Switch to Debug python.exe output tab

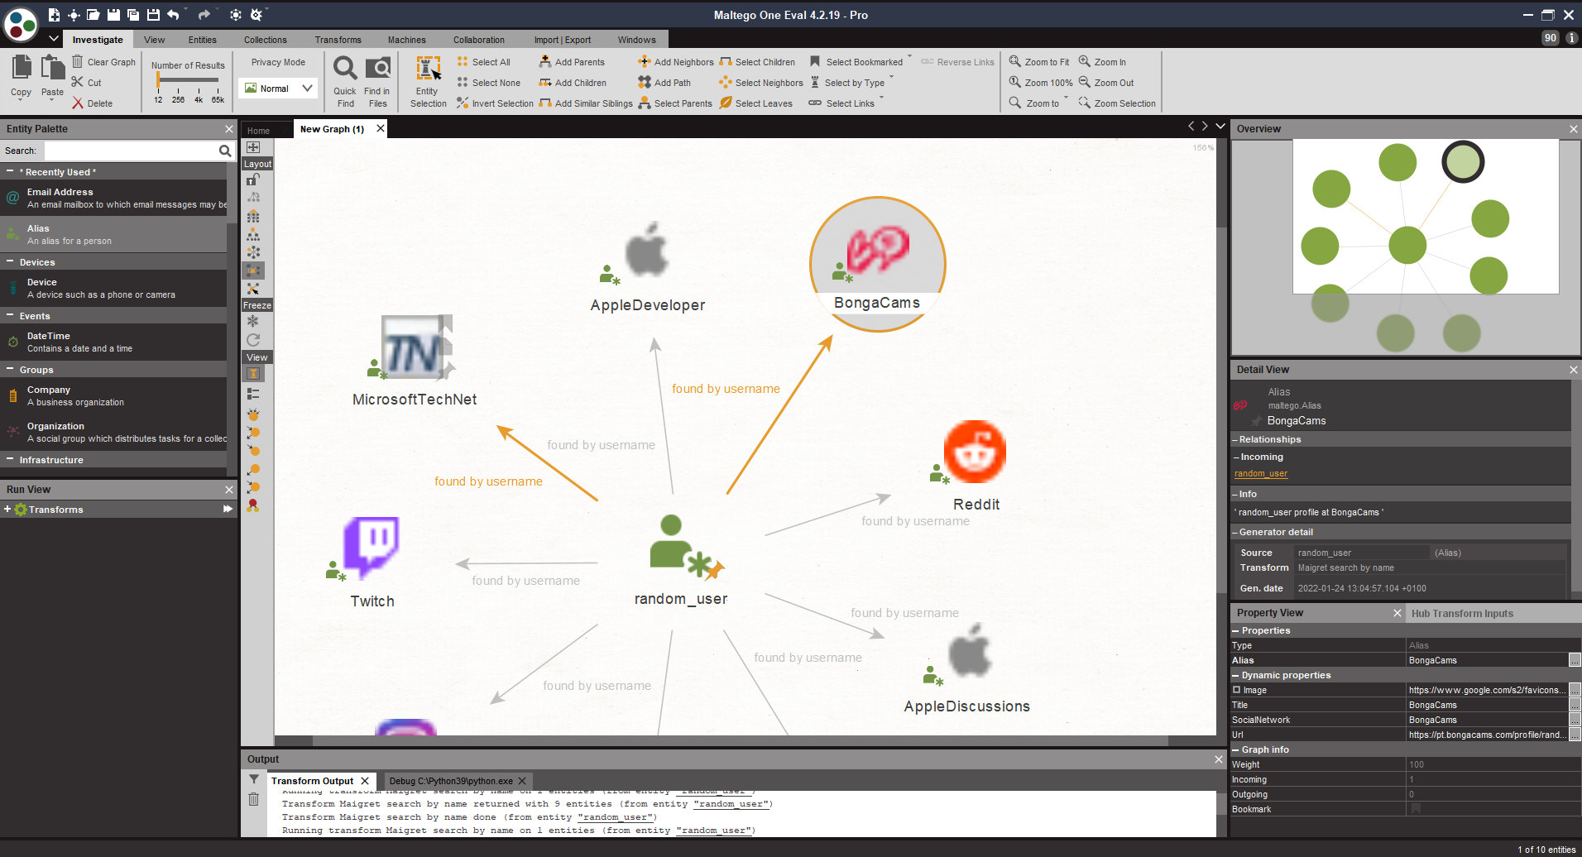pos(451,781)
